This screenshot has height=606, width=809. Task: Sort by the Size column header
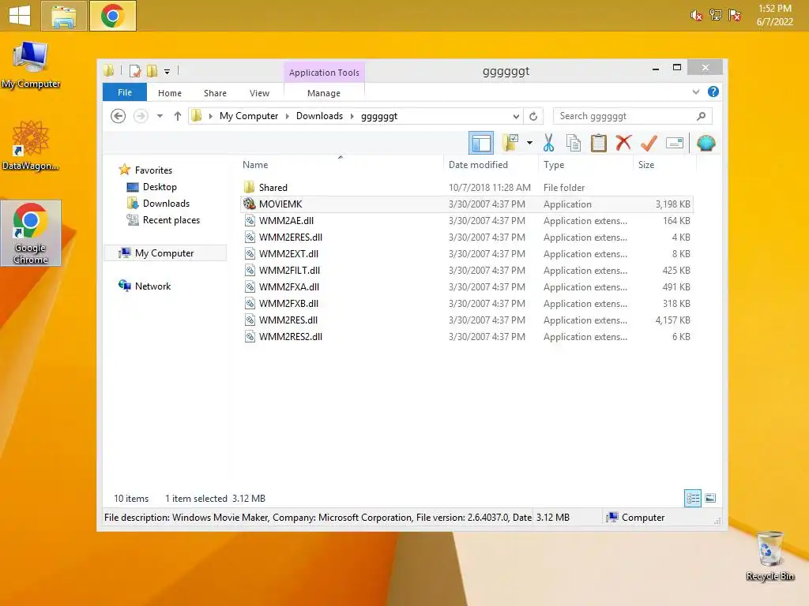click(x=664, y=164)
